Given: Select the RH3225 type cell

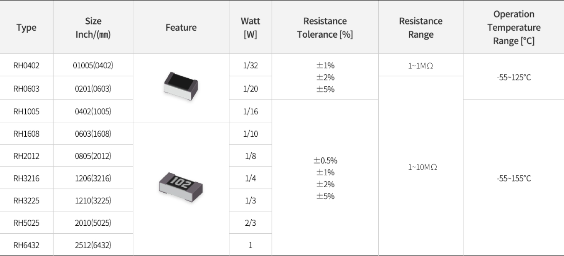Looking at the screenshot, I should click(x=27, y=200).
